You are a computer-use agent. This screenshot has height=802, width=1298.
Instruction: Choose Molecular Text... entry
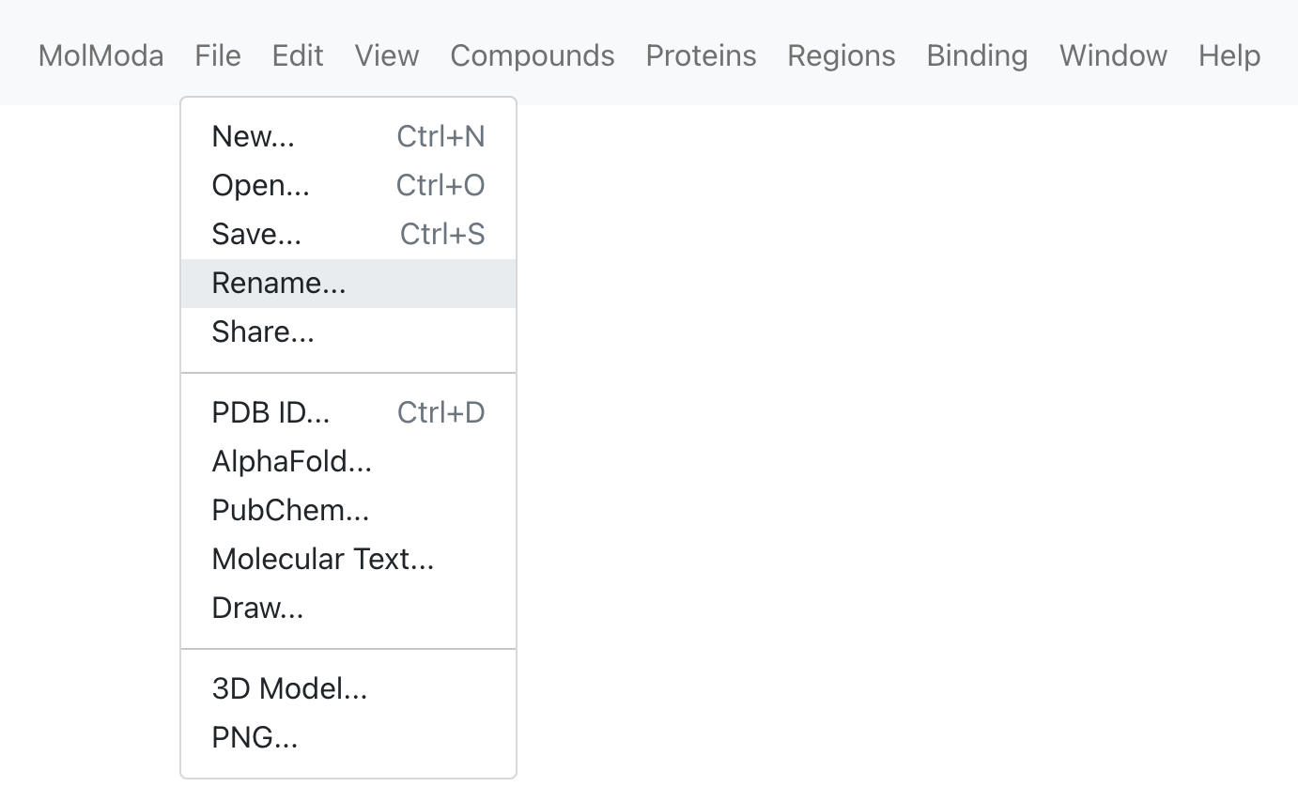tap(348, 560)
